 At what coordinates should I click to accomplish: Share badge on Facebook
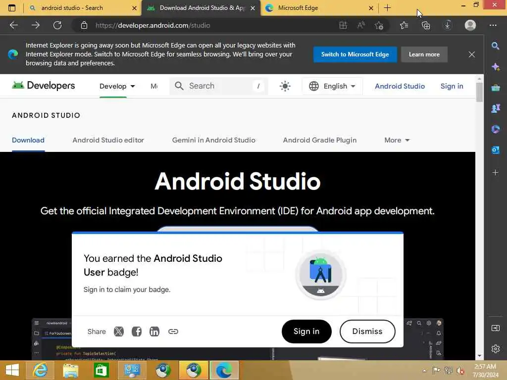(137, 332)
